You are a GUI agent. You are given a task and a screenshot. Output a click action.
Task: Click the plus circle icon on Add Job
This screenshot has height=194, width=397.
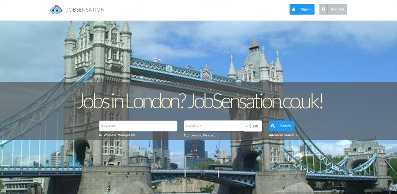tap(323, 9)
